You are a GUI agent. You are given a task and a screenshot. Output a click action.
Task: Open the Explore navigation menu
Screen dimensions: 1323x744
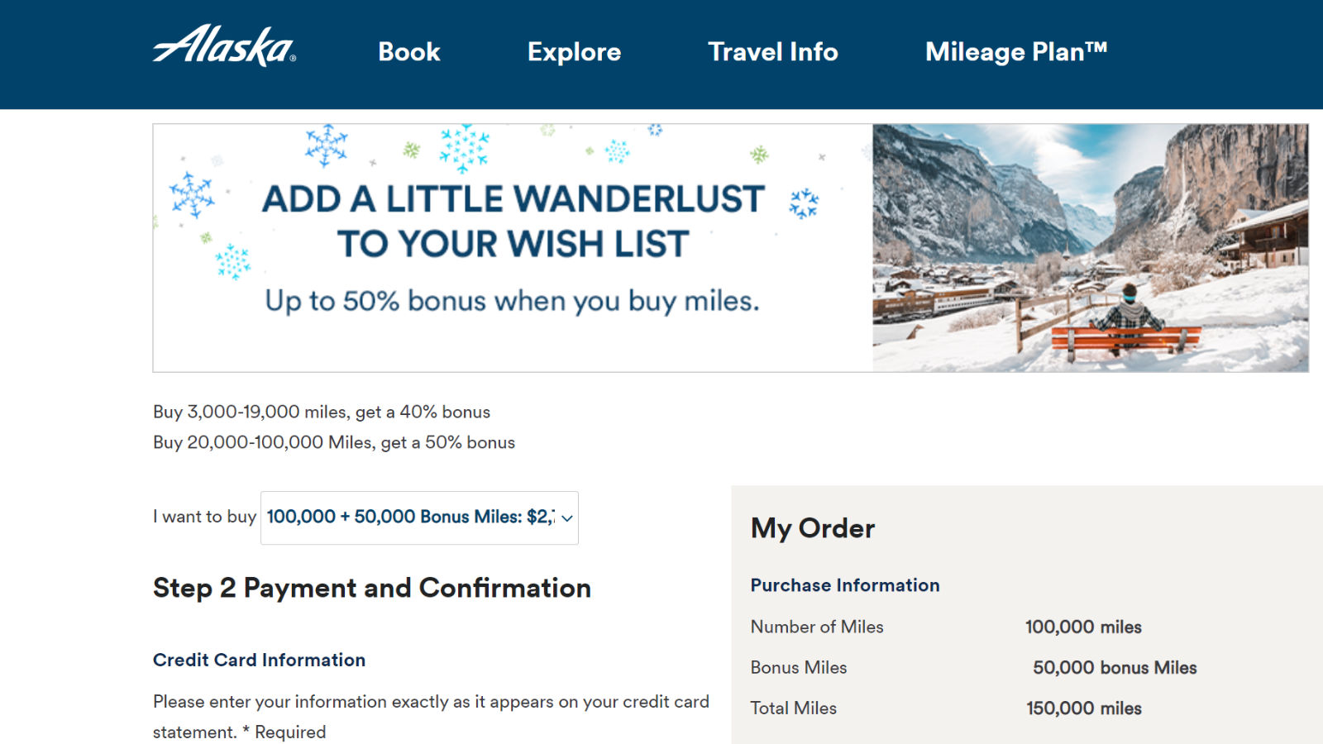(573, 52)
